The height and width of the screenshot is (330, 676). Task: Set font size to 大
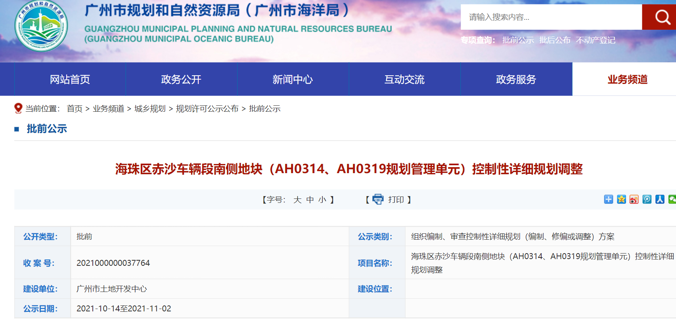(x=297, y=200)
